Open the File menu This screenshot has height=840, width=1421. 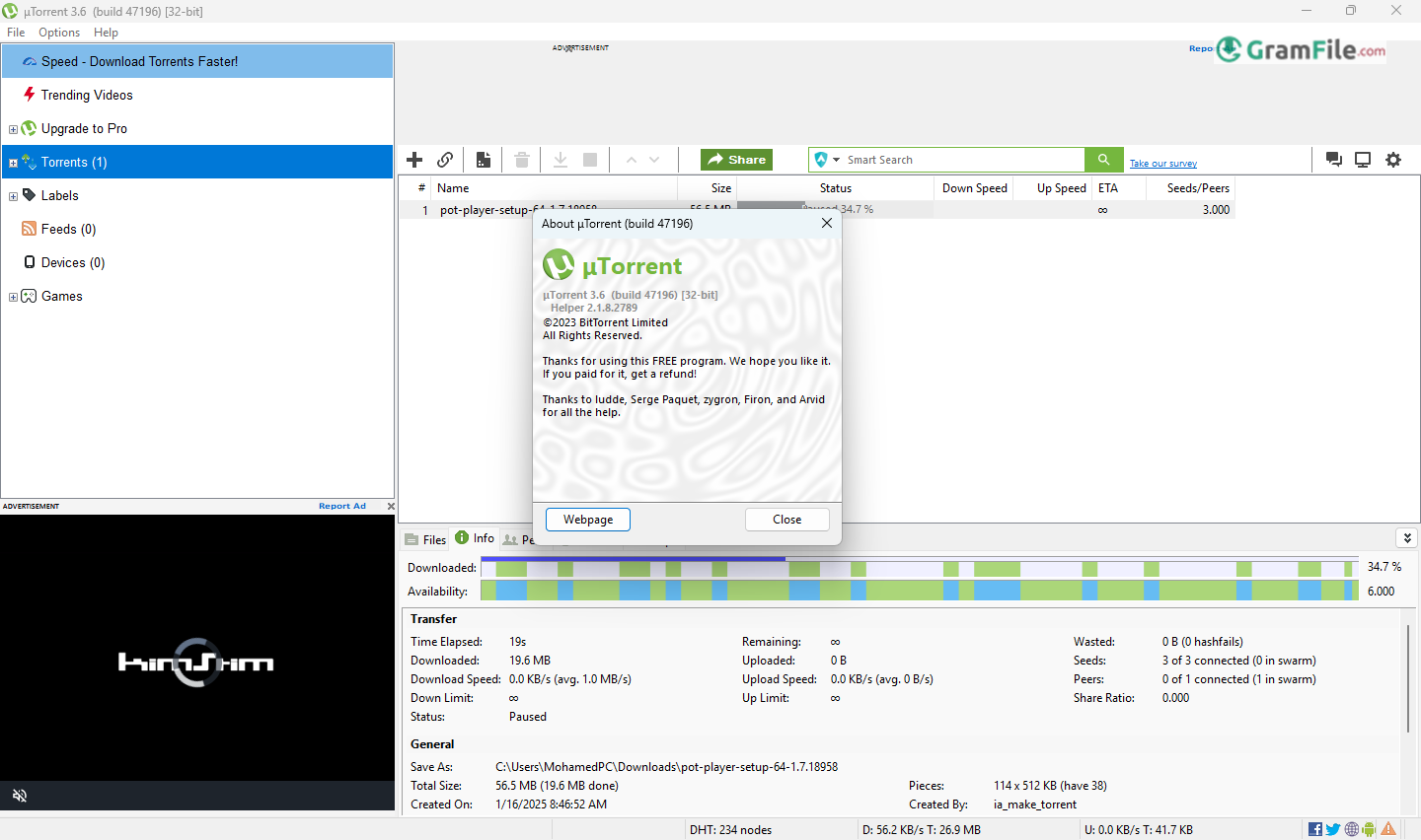click(x=16, y=33)
